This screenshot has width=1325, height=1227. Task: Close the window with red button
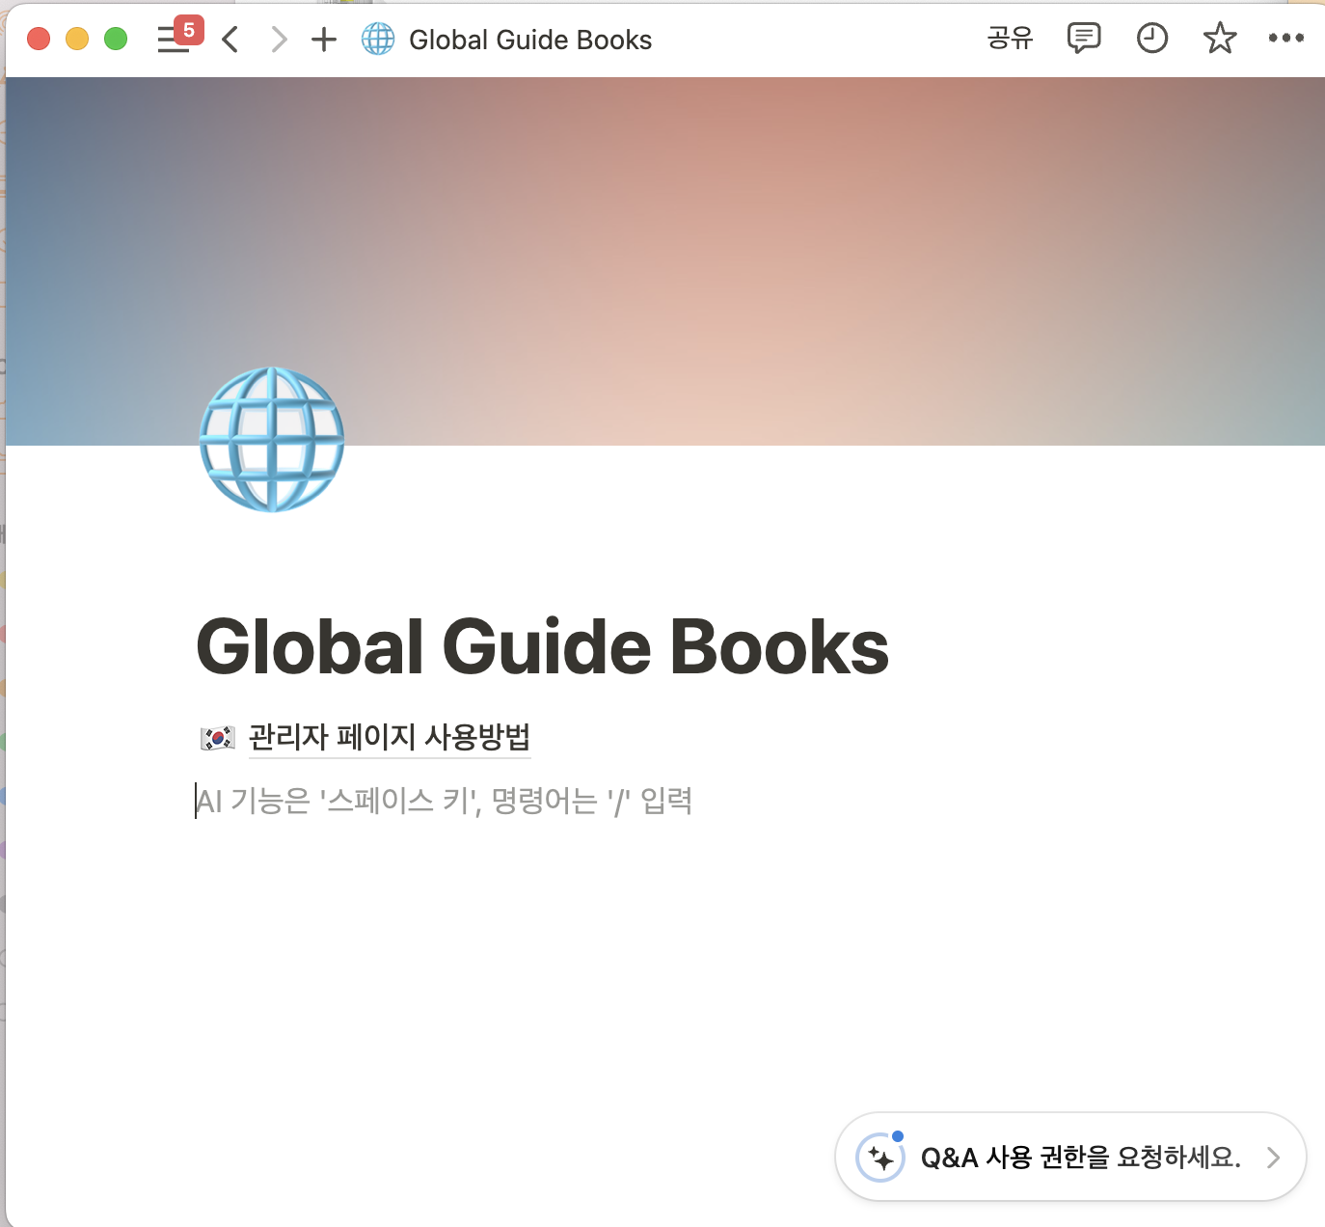39,39
